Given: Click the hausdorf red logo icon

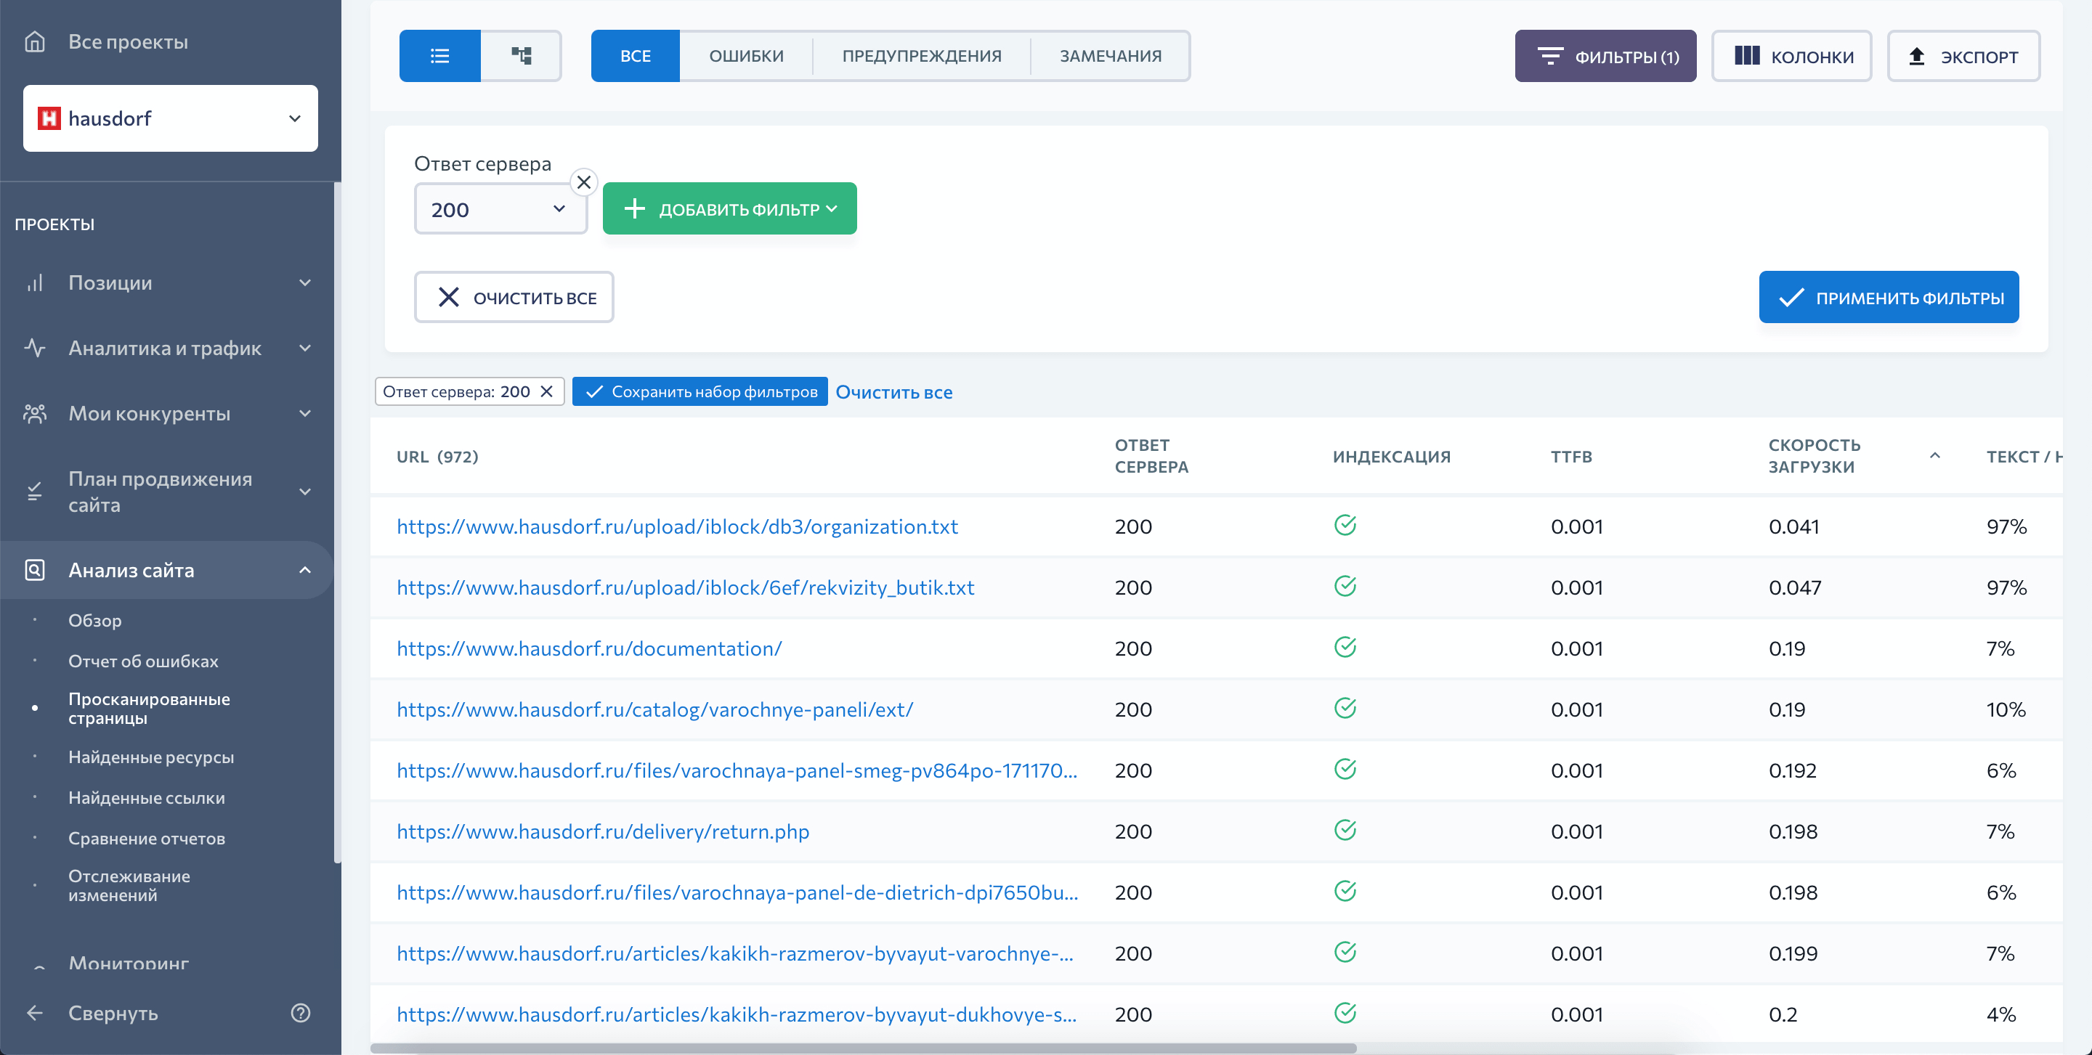Looking at the screenshot, I should pos(49,118).
